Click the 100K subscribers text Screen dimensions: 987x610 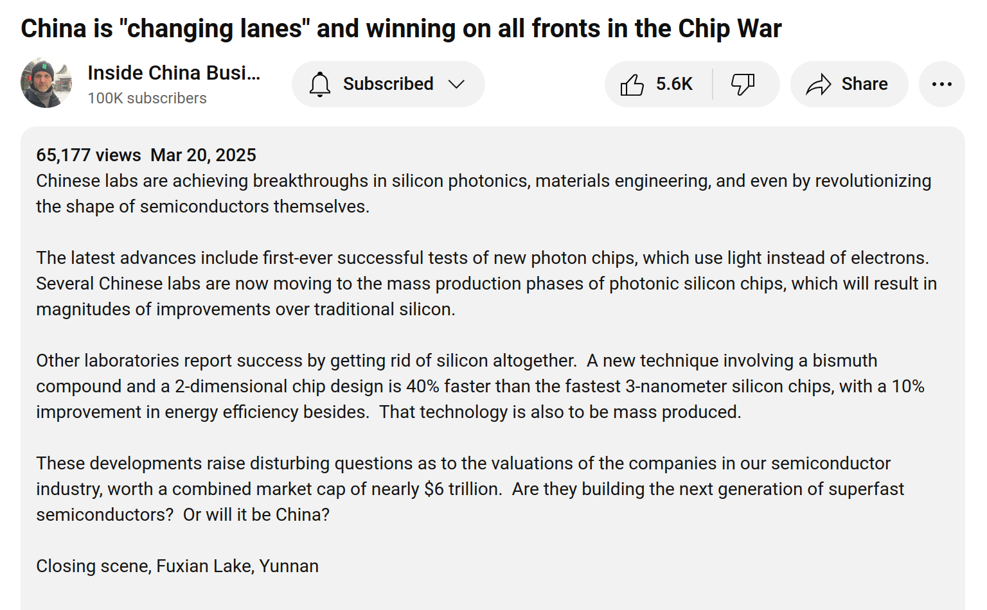point(147,98)
